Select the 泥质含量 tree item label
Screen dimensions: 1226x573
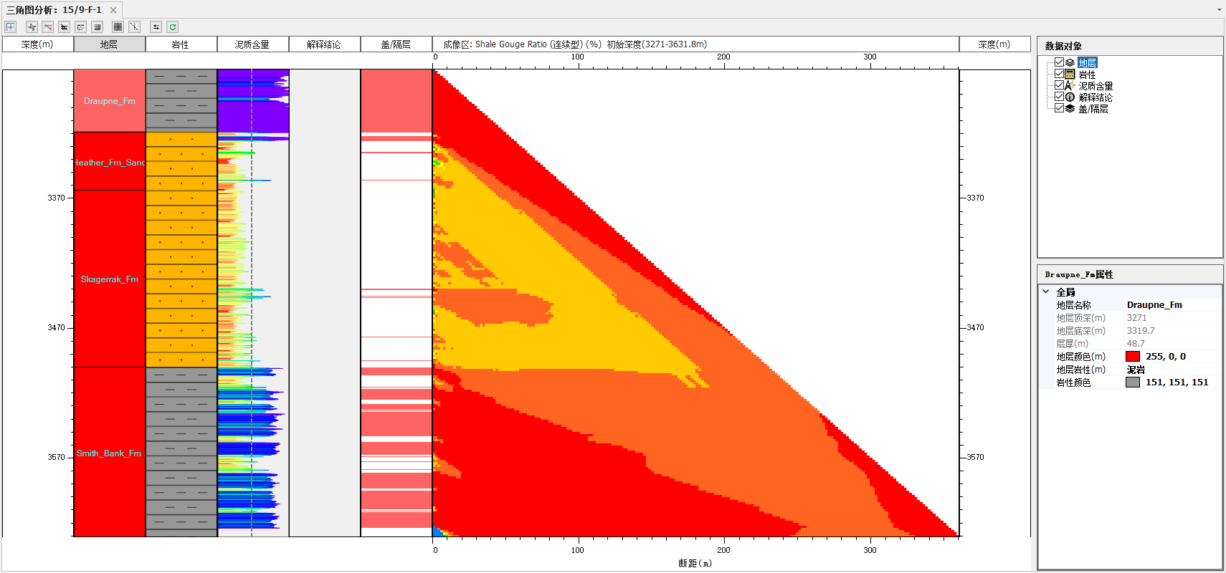click(x=1096, y=85)
